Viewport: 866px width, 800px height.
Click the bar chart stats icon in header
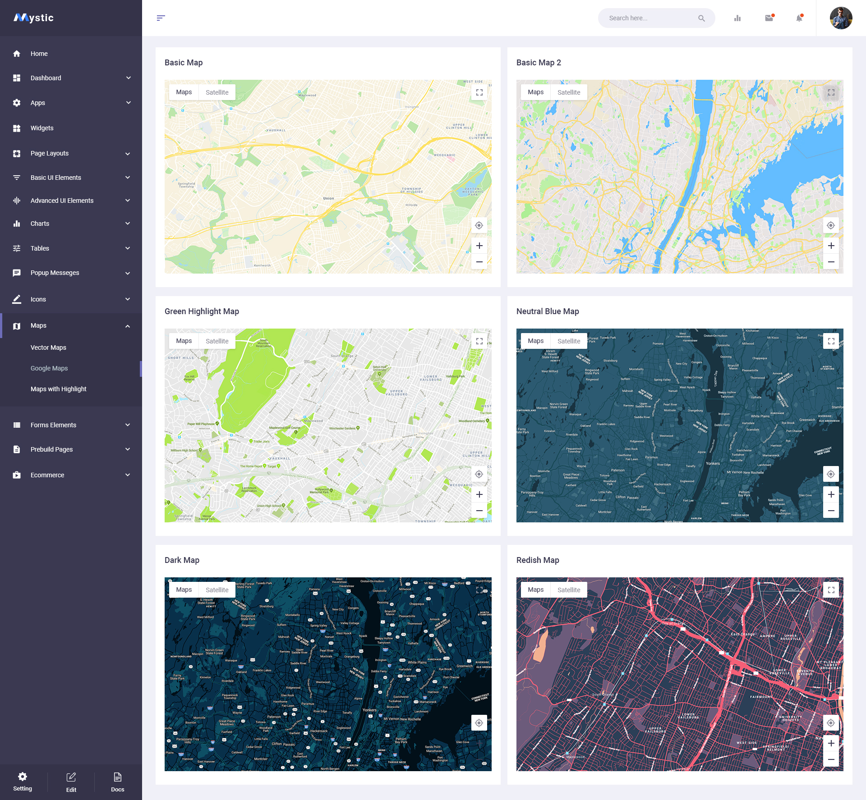(737, 18)
